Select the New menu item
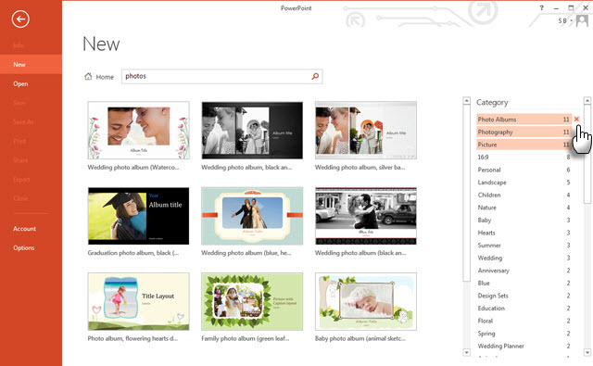 pyautogui.click(x=31, y=64)
